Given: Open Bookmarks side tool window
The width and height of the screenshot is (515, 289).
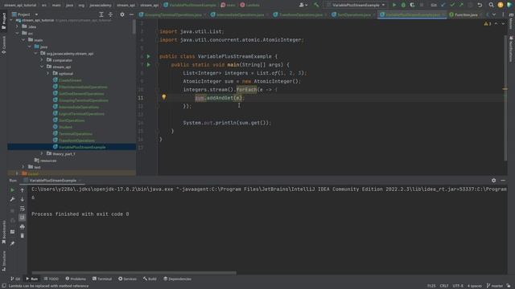Looking at the screenshot, I should pos(4,232).
